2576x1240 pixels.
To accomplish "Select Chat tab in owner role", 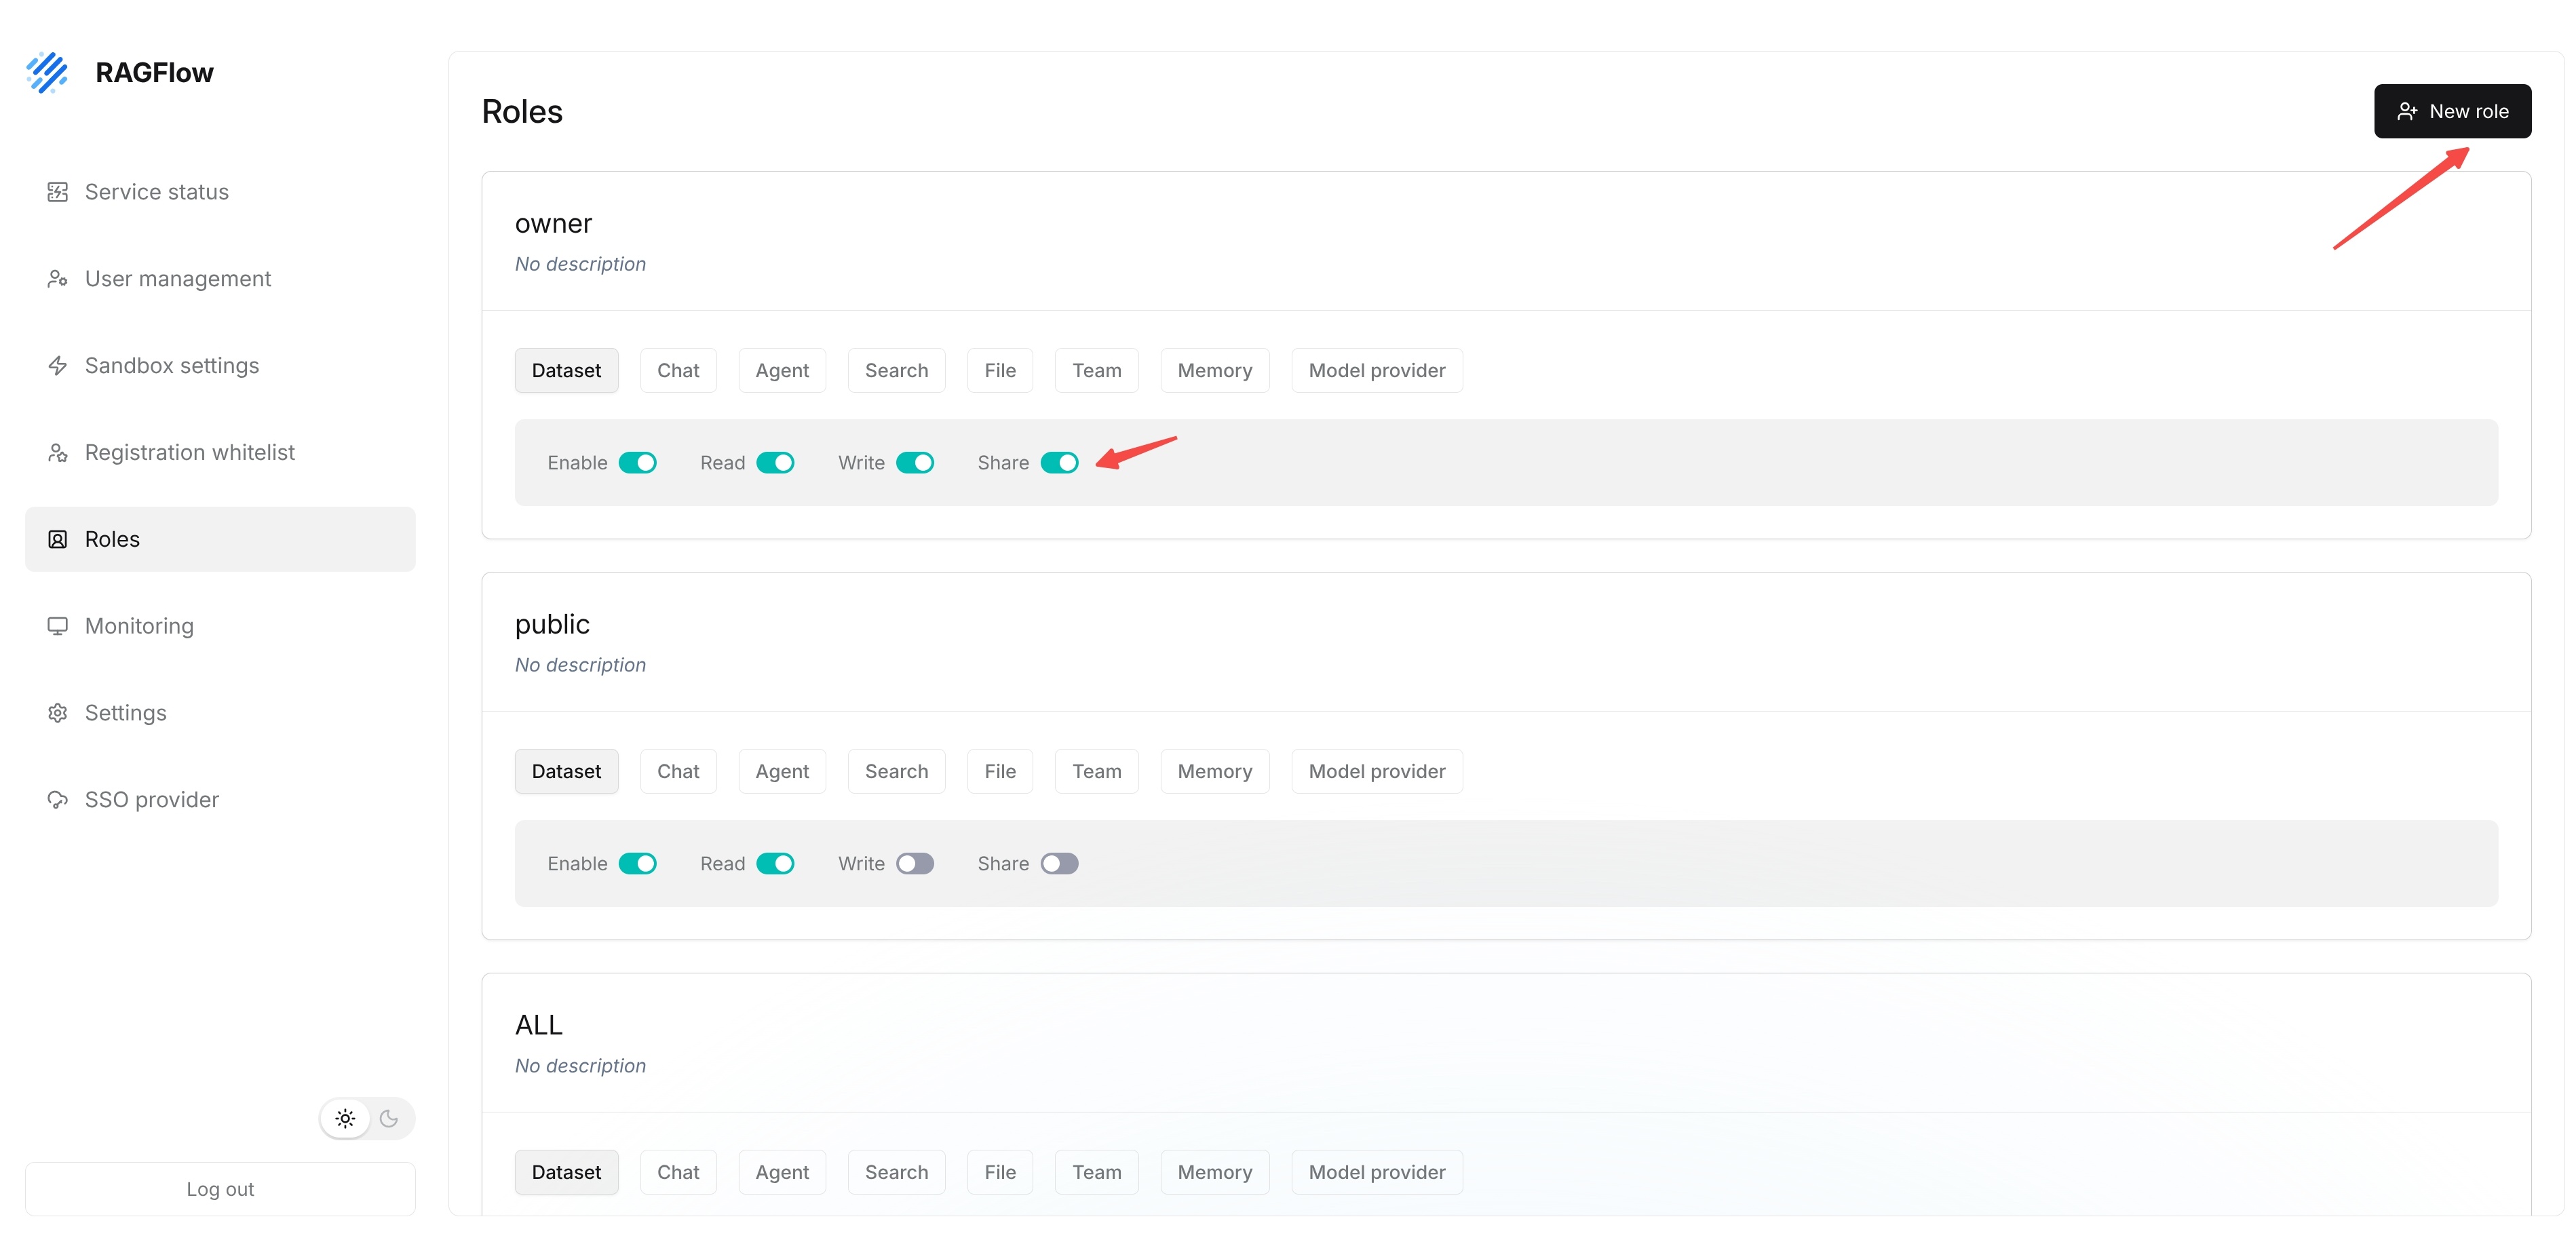I will click(678, 371).
